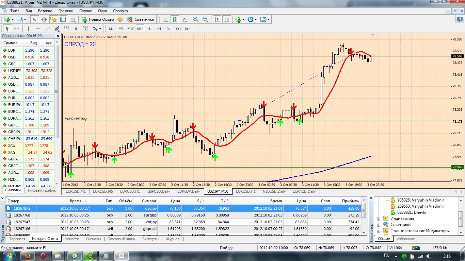The image size is (465, 261).
Task: Open the periodicity clock dropdown
Action: pyautogui.click(x=252, y=19)
